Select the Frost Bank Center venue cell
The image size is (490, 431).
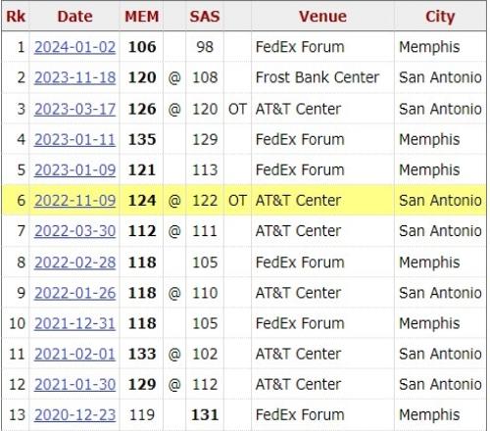pyautogui.click(x=322, y=77)
